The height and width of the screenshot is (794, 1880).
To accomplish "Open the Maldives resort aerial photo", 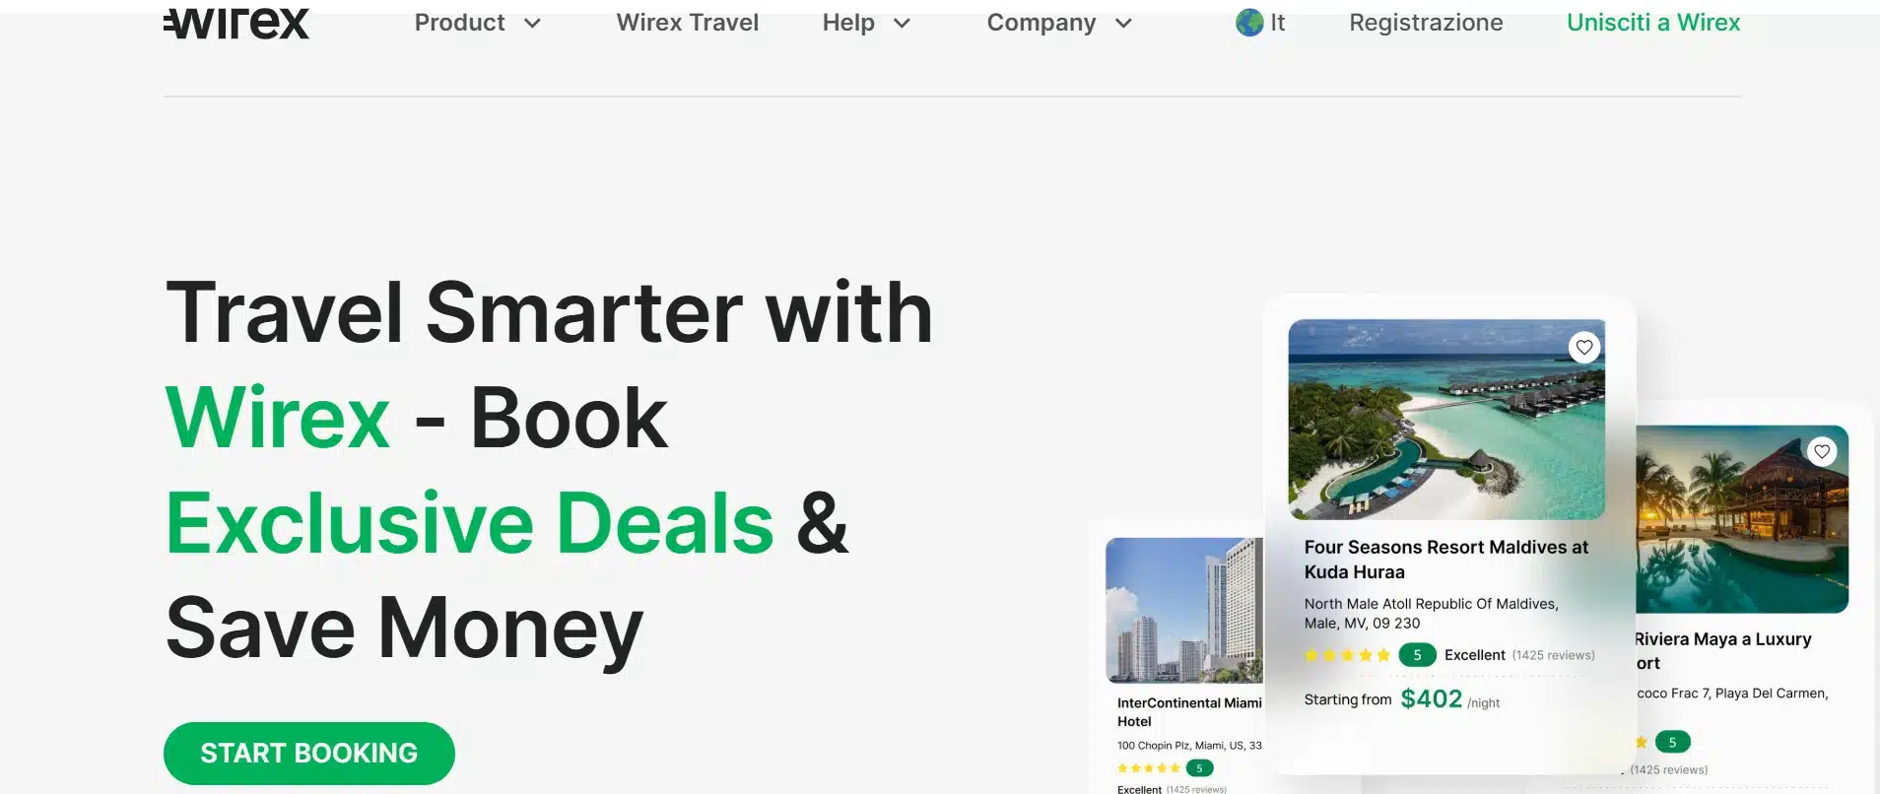I will pos(1446,419).
